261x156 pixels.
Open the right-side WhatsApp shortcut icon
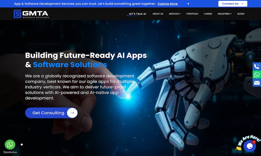(x=257, y=75)
